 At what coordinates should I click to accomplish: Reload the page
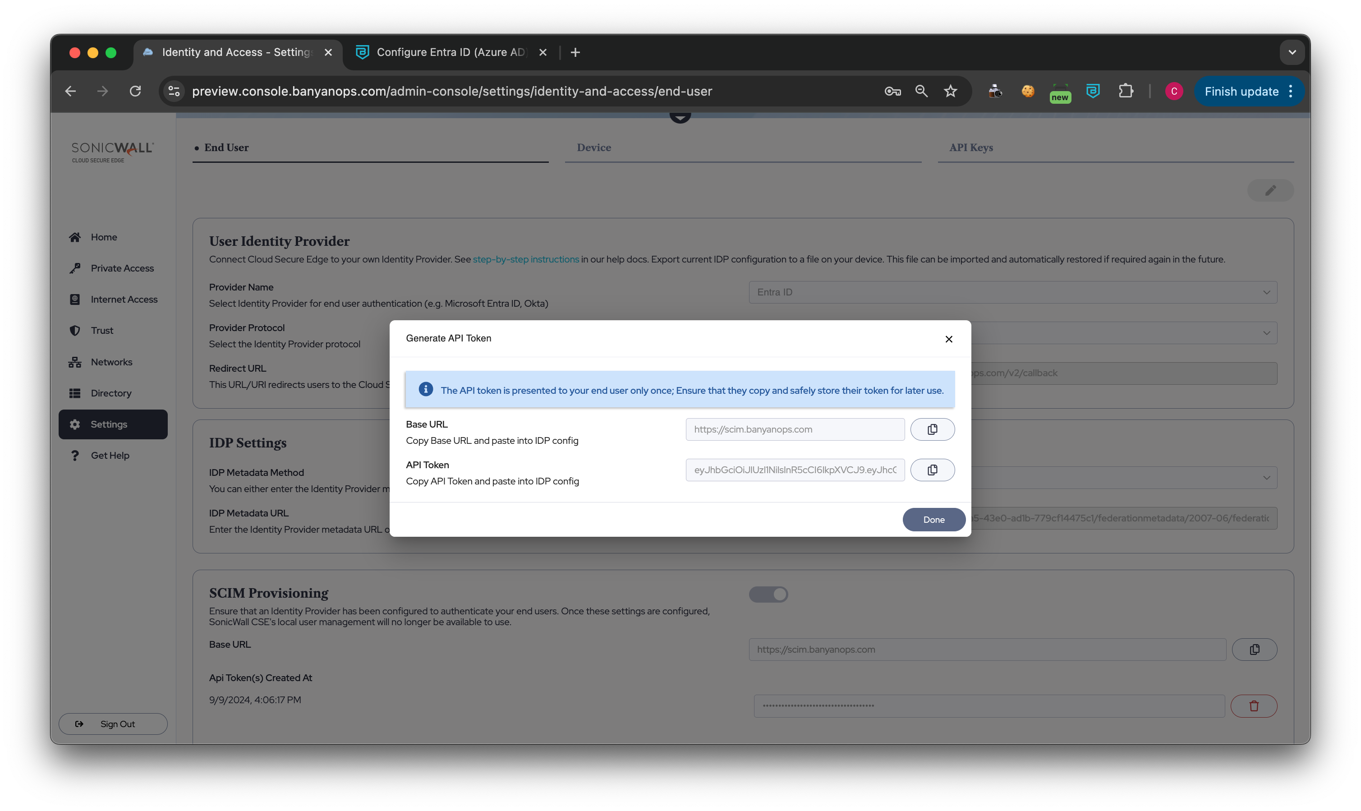[135, 91]
